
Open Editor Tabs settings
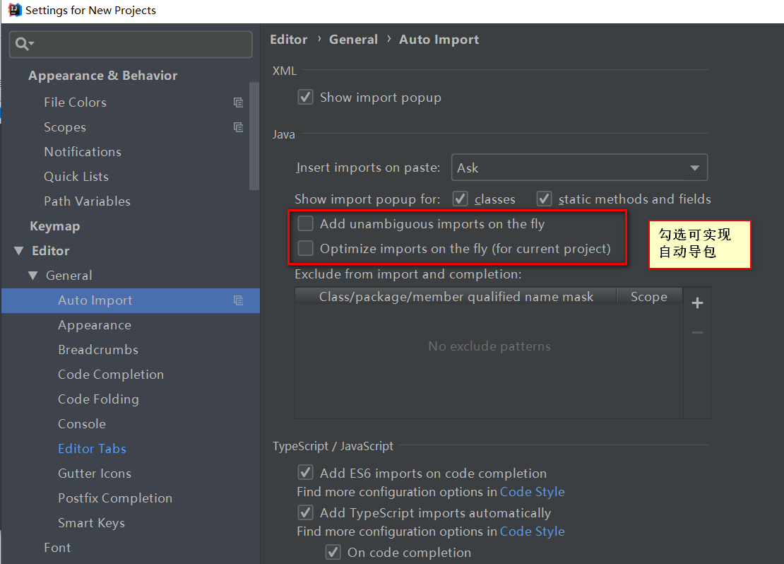[x=92, y=448]
